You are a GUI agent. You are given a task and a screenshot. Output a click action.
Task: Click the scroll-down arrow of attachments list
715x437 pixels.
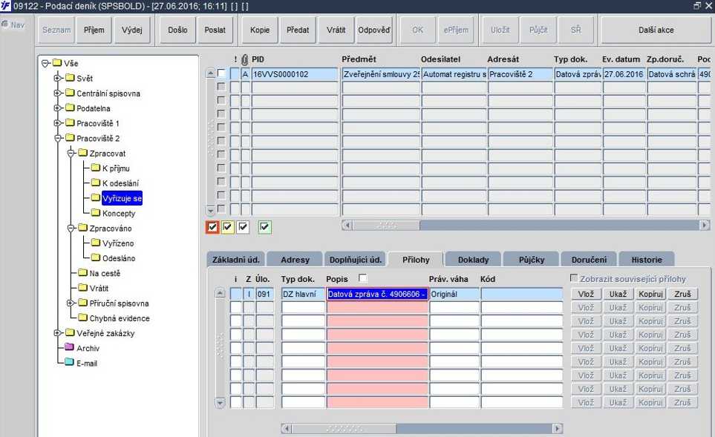coord(220,403)
